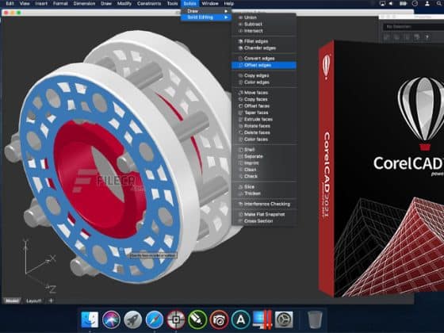Select Taper faces menu item
Image resolution: width=444 pixels, height=333 pixels.
(264, 113)
